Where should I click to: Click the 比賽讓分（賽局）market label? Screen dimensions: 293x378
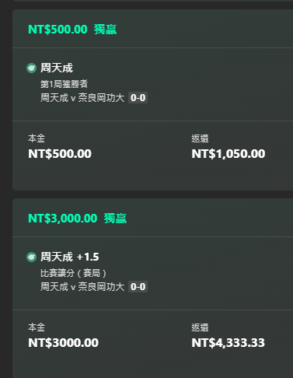point(73,273)
